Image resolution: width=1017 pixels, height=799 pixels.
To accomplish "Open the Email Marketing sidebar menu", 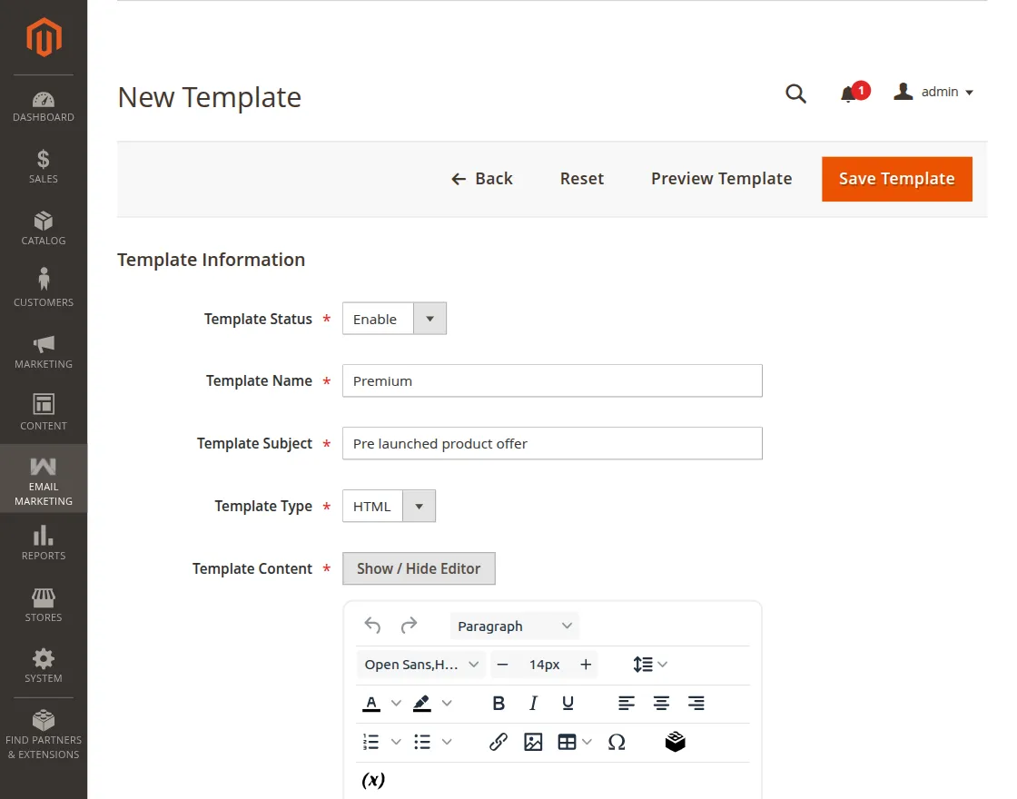I will coord(44,478).
